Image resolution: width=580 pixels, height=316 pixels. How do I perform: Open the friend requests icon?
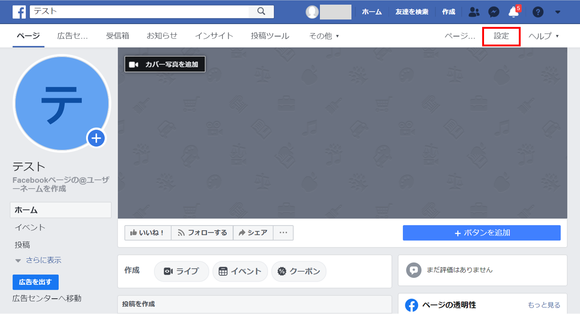(x=474, y=12)
